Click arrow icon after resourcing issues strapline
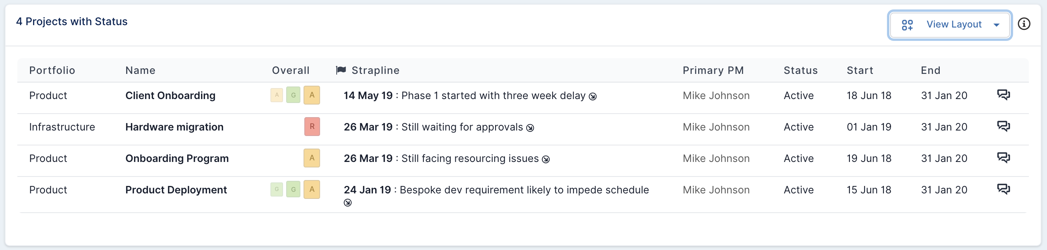 point(546,159)
